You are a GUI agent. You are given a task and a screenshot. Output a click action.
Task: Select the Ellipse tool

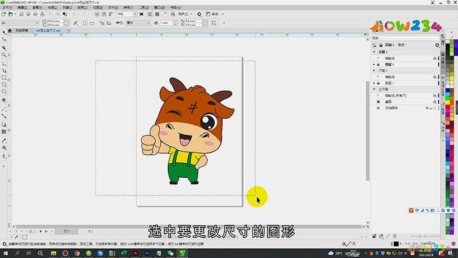4,84
